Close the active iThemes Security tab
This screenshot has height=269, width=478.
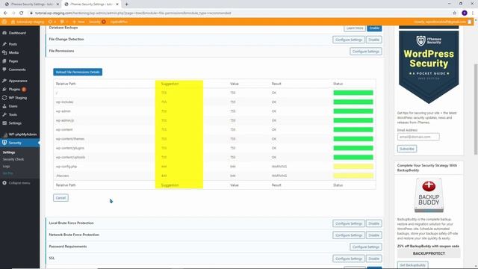pyautogui.click(x=117, y=4)
